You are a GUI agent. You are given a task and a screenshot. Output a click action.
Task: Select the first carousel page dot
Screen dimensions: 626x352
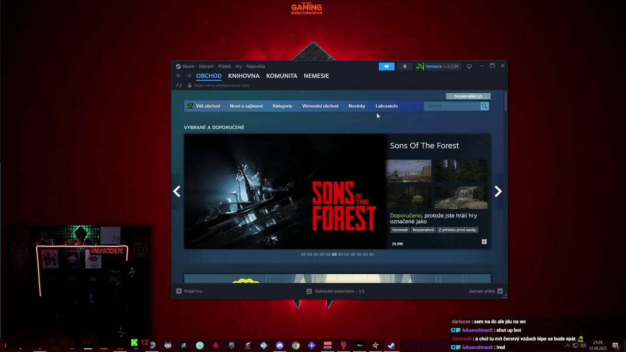[x=303, y=254]
